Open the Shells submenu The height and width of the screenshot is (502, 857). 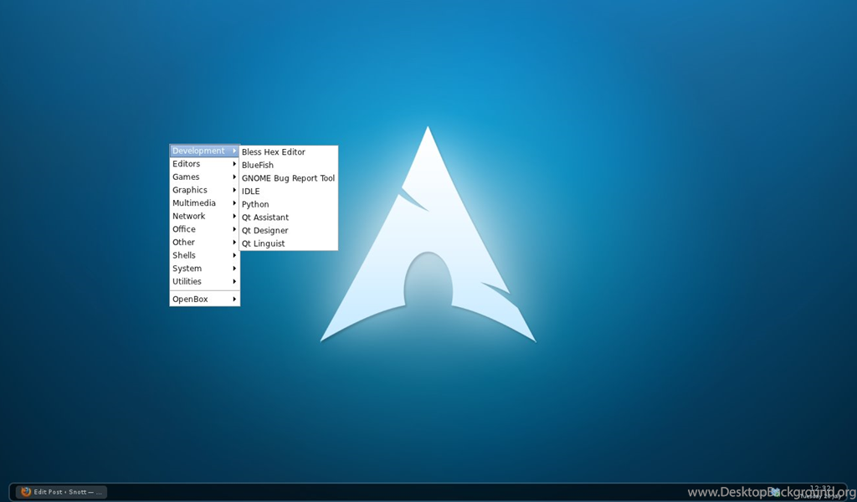tap(204, 256)
